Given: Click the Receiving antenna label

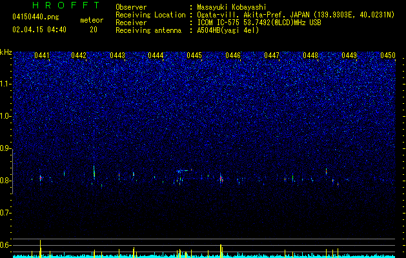Looking at the screenshot, I should point(148,30).
